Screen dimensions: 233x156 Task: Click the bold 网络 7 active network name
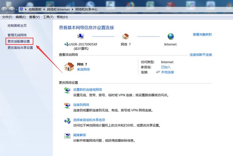point(82,64)
